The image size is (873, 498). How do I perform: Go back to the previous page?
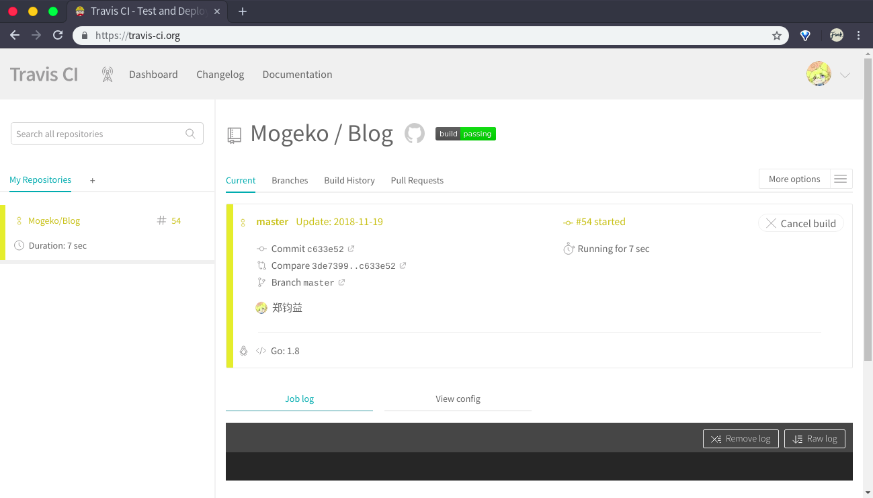click(x=15, y=36)
